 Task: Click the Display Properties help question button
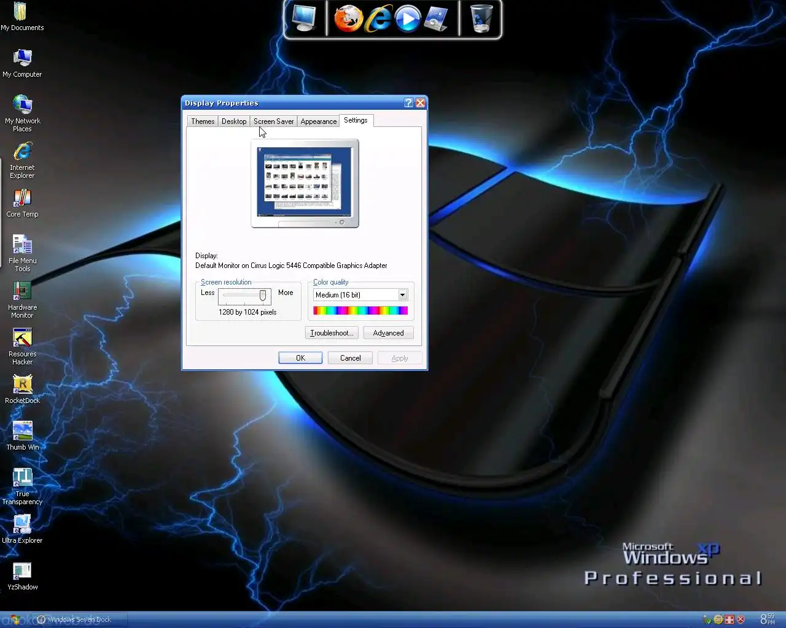(x=408, y=103)
